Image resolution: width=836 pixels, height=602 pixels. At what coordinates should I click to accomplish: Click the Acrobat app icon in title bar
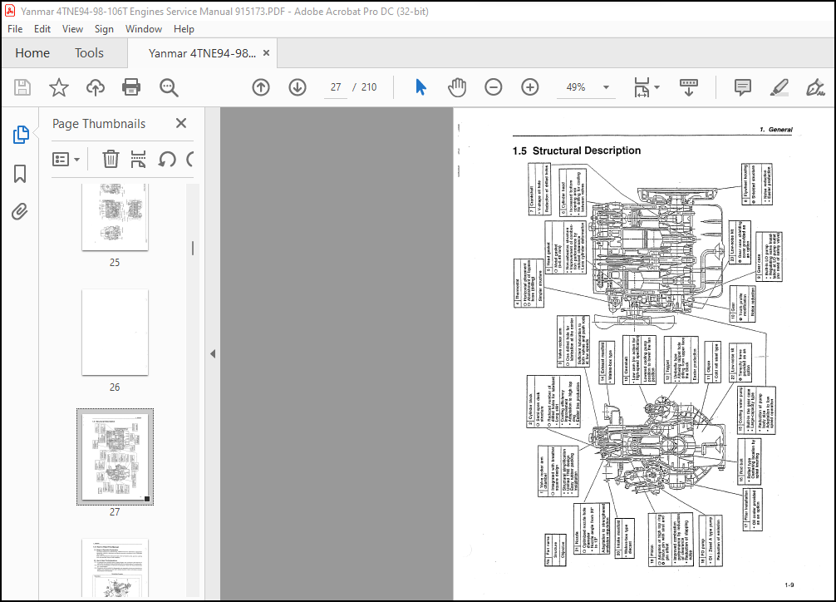pyautogui.click(x=10, y=11)
